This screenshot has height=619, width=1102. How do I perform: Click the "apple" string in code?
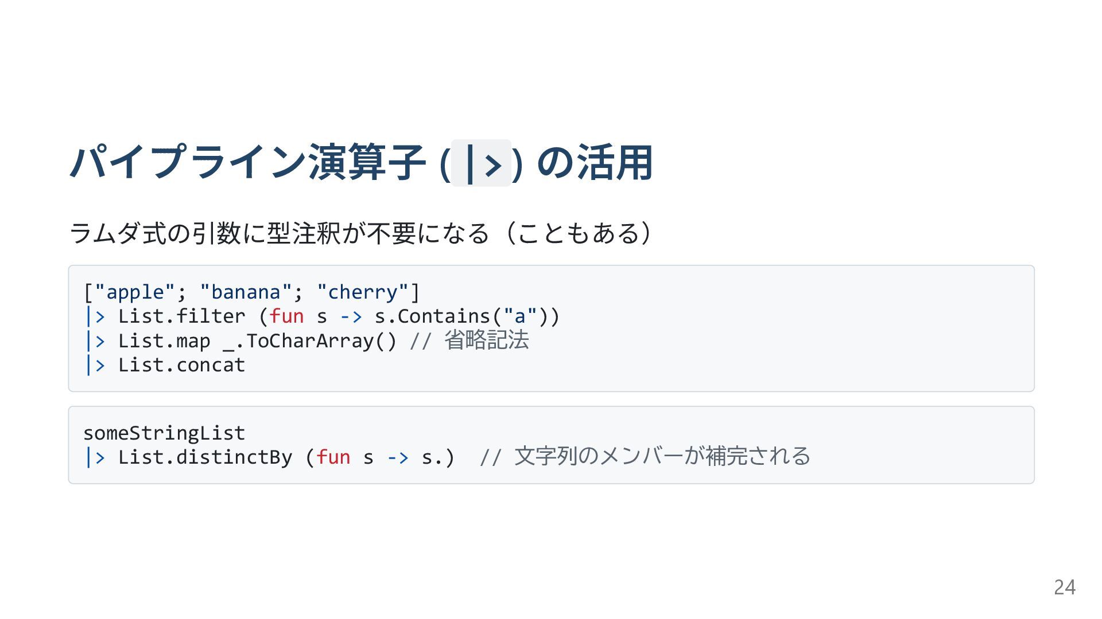click(x=135, y=292)
